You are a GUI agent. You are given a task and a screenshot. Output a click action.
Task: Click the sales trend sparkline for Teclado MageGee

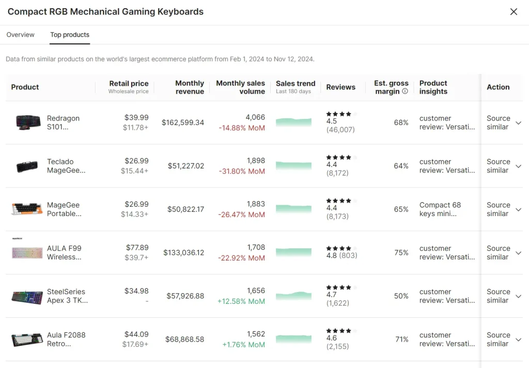pos(294,166)
